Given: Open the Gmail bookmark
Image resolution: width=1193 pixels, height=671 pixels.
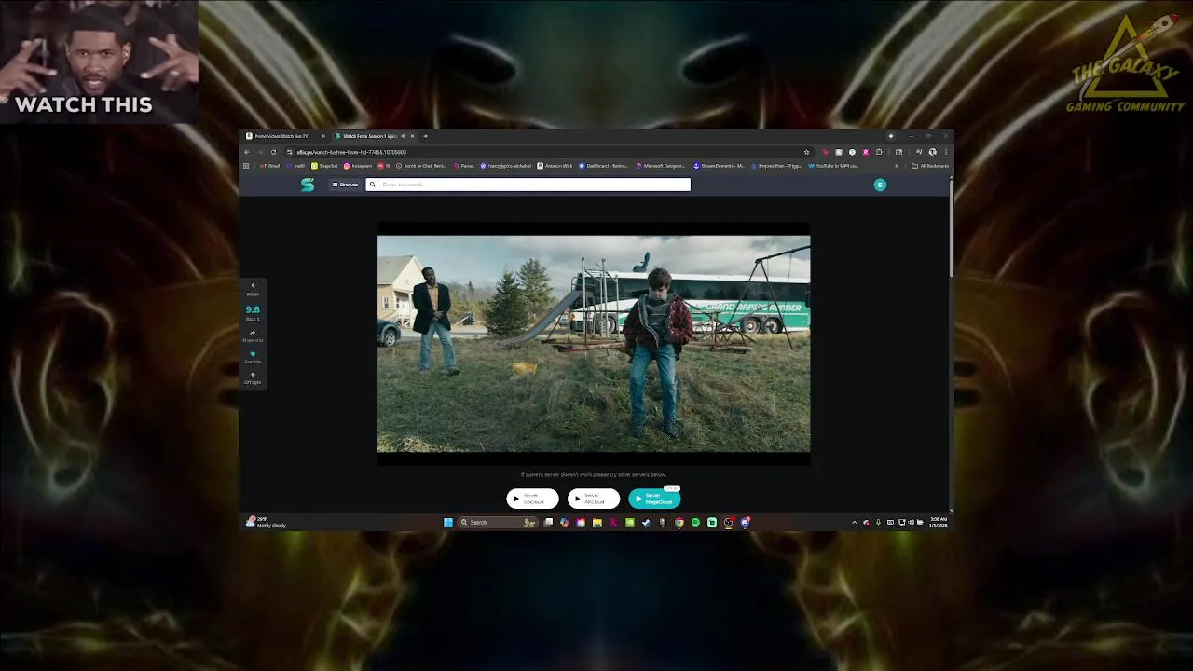Looking at the screenshot, I should click(x=270, y=166).
